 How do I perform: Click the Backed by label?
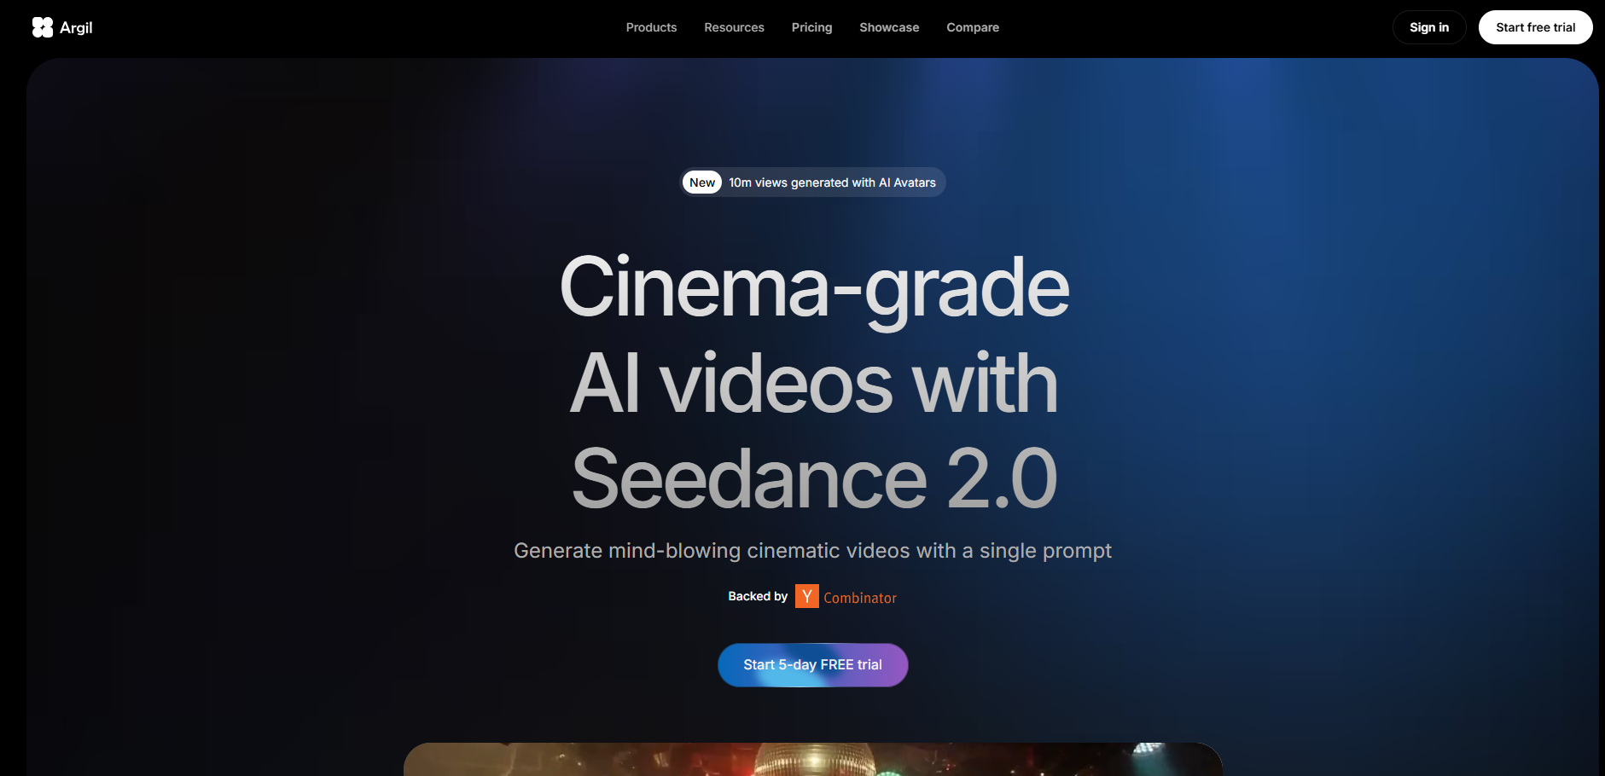point(758,596)
